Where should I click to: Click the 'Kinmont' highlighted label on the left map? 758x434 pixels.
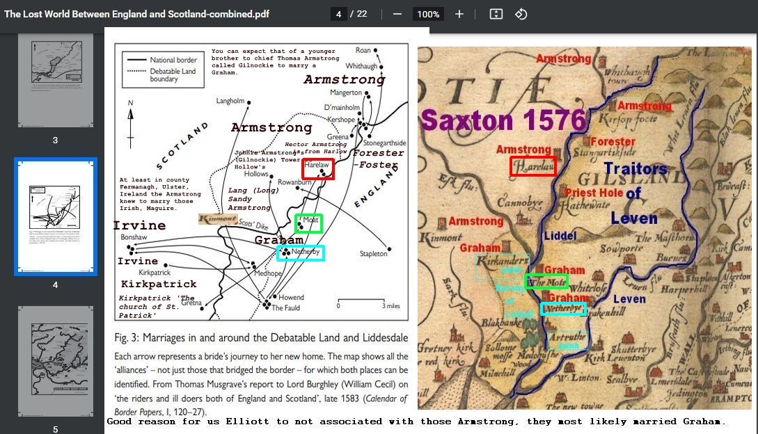click(x=218, y=219)
